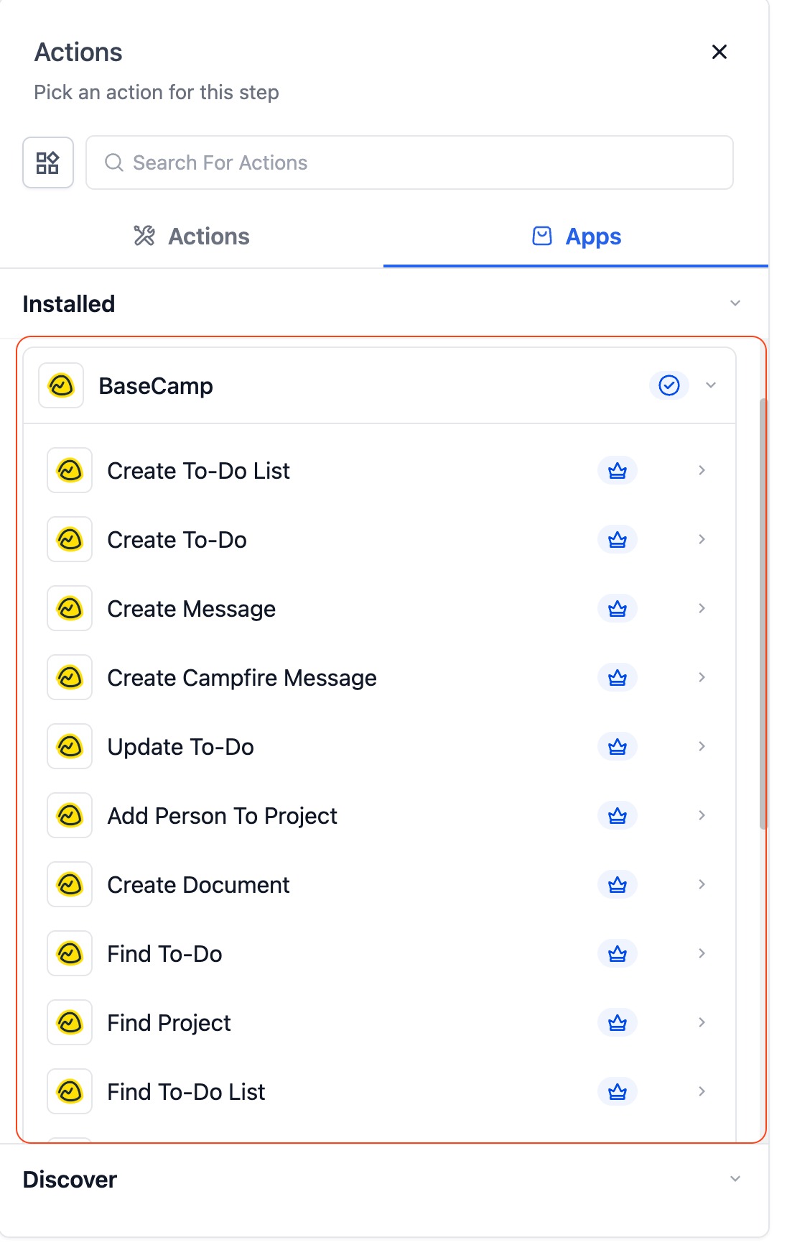Click the Basecamp icon for Add Person To Project
787x1248 pixels.
tap(70, 816)
